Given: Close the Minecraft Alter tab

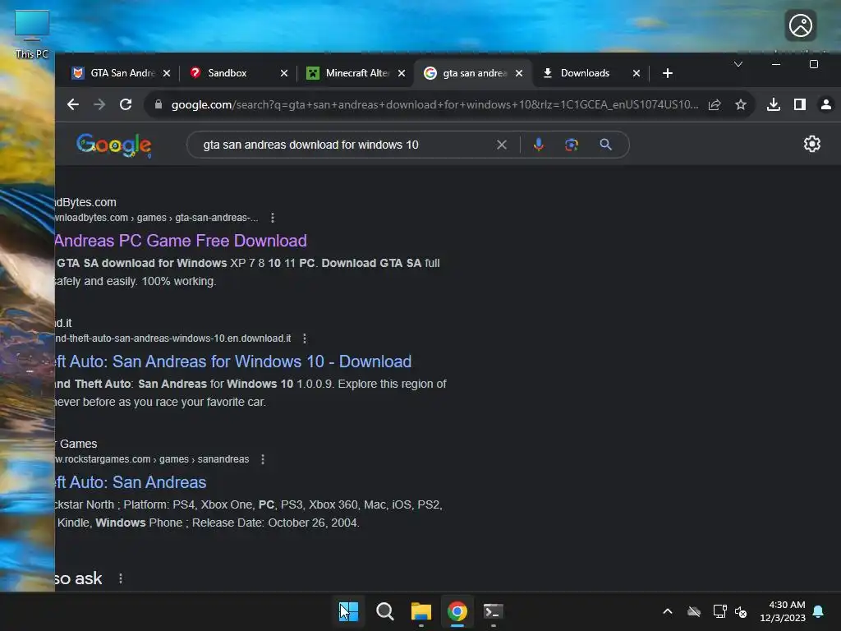Looking at the screenshot, I should pyautogui.click(x=401, y=73).
